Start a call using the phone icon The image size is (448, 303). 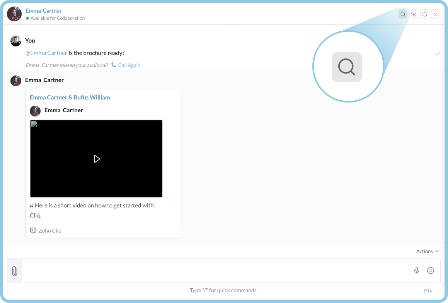coord(414,14)
